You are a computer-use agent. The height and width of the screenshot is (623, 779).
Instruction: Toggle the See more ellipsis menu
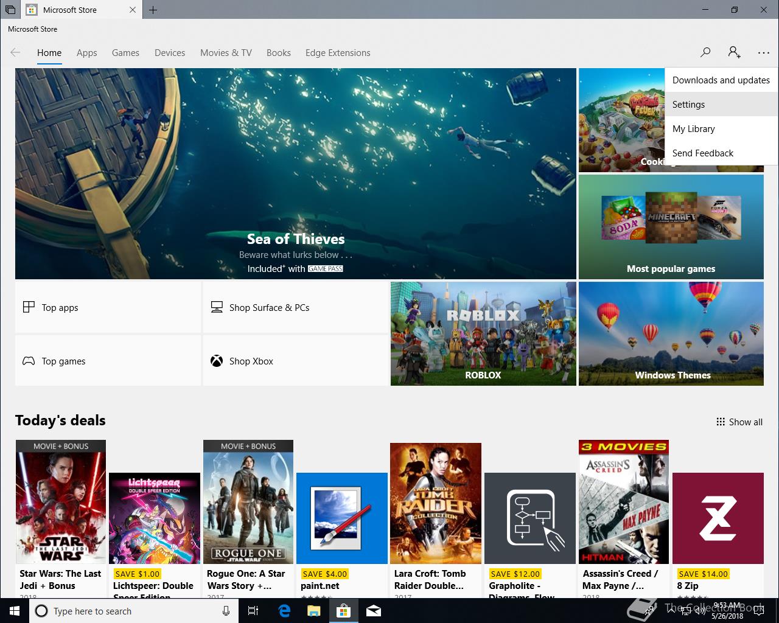pos(764,53)
